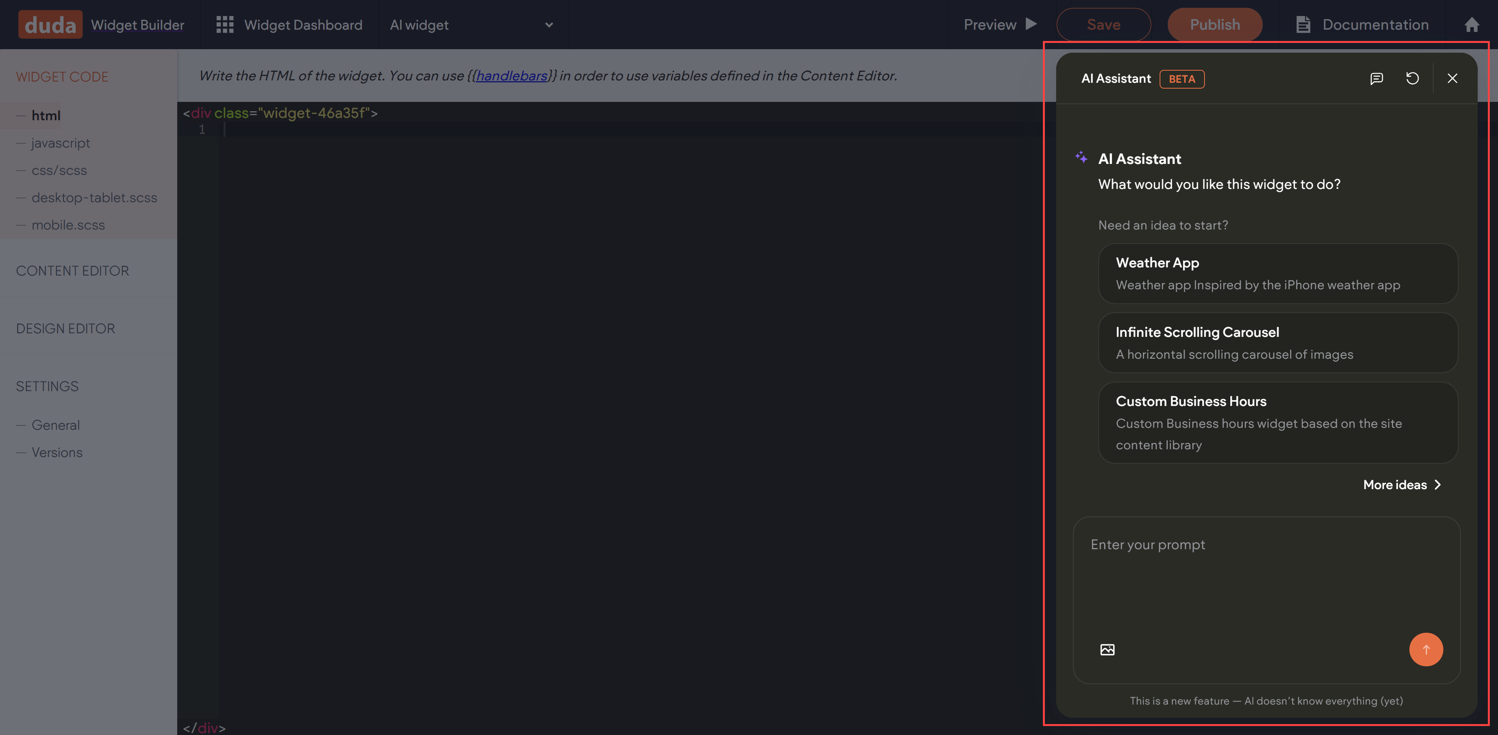Screen dimensions: 1498x735
Task: Open the AI widget dropdown
Action: [548, 25]
